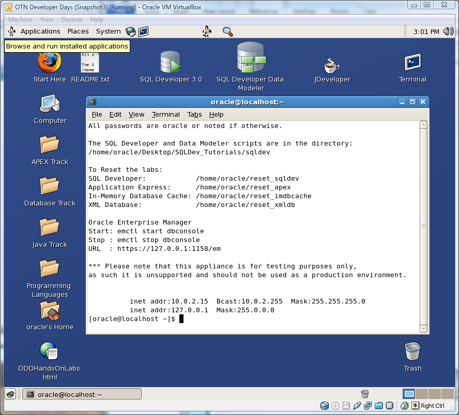Click VirtualBox shared folders icon
Image resolution: width=459 pixels, height=415 pixels.
tap(378, 406)
